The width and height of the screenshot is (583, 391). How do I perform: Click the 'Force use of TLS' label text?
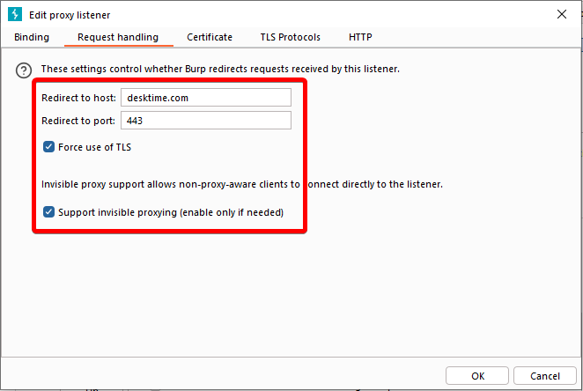click(95, 147)
